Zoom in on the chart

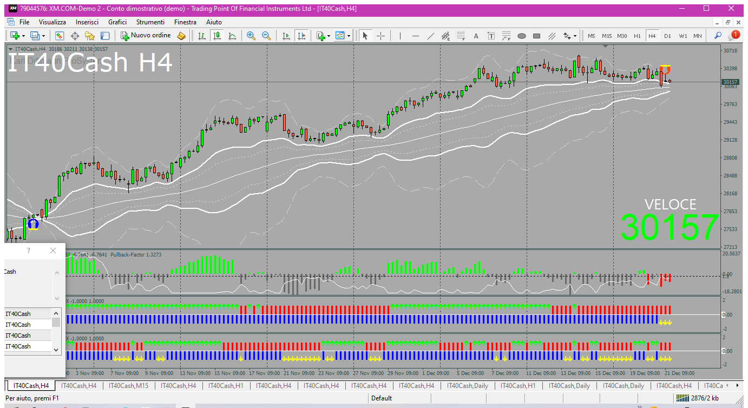tap(251, 36)
